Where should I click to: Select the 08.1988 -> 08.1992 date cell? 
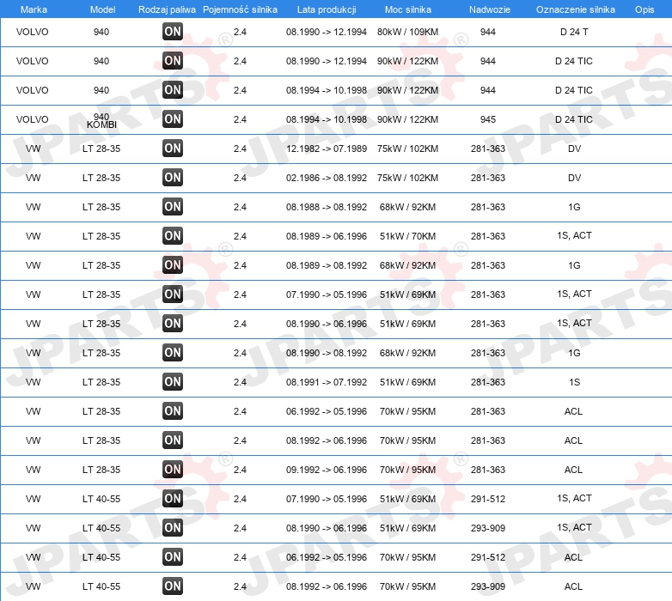327,207
